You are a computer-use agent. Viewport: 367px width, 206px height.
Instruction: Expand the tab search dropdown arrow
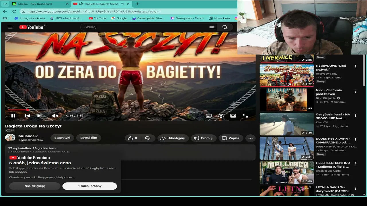click(x=5, y=4)
